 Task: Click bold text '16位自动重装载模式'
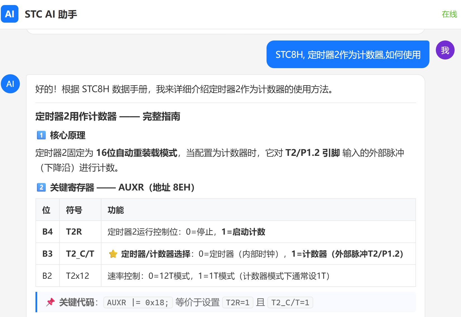click(137, 153)
